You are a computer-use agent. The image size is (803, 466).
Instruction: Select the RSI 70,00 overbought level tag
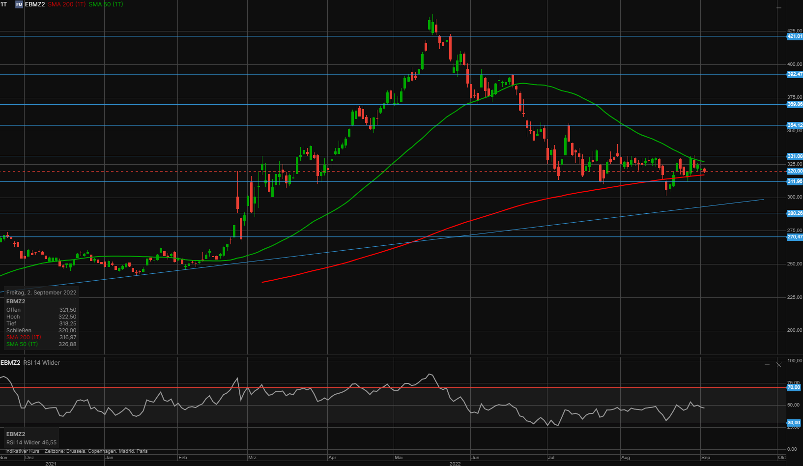[794, 387]
